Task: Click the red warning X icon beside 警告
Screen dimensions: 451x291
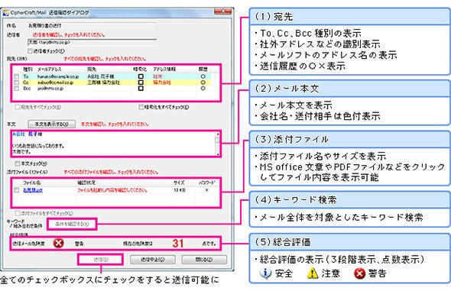Action: (x=58, y=243)
